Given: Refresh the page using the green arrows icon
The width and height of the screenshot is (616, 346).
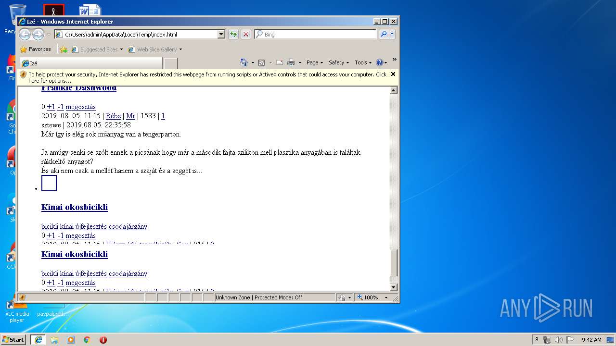Looking at the screenshot, I should (233, 34).
